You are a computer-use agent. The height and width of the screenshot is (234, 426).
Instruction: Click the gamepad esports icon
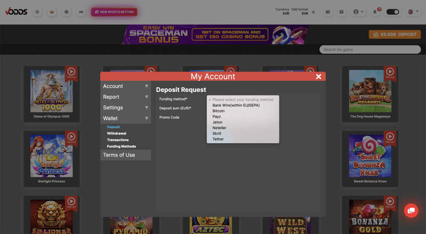pyautogui.click(x=80, y=12)
